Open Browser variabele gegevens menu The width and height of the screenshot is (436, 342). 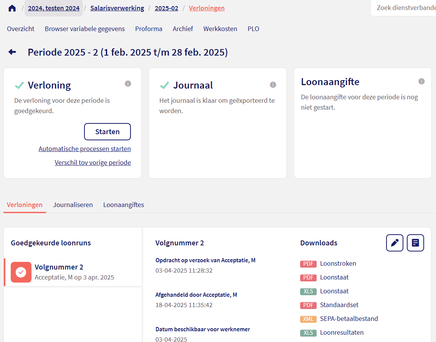pyautogui.click(x=85, y=29)
